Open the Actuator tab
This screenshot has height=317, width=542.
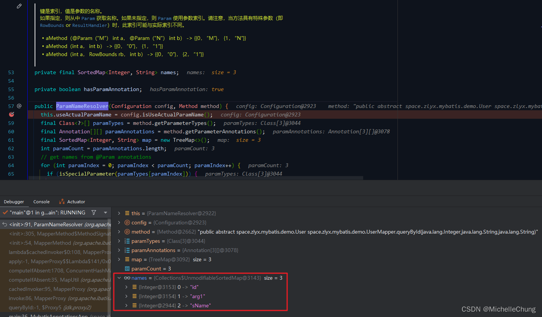click(x=72, y=202)
